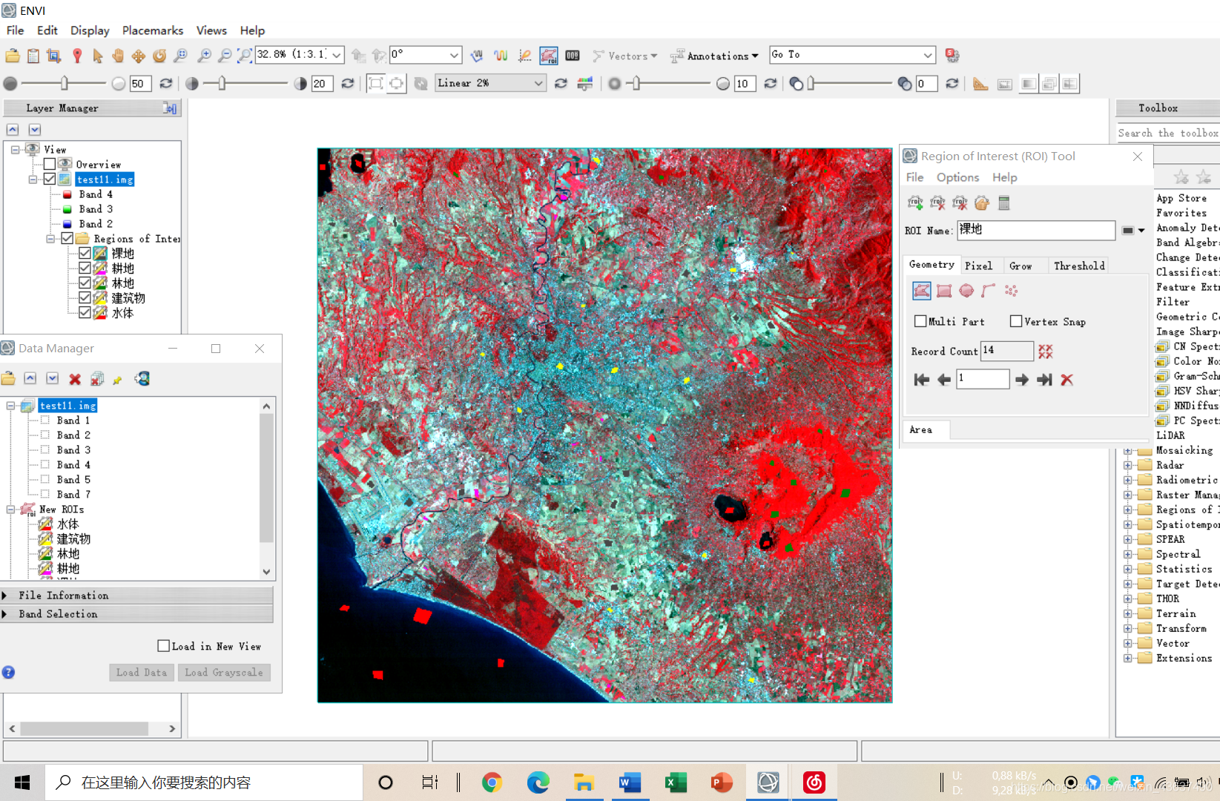Enable the Vertex Snap checkbox
The height and width of the screenshot is (801, 1220).
[1016, 321]
